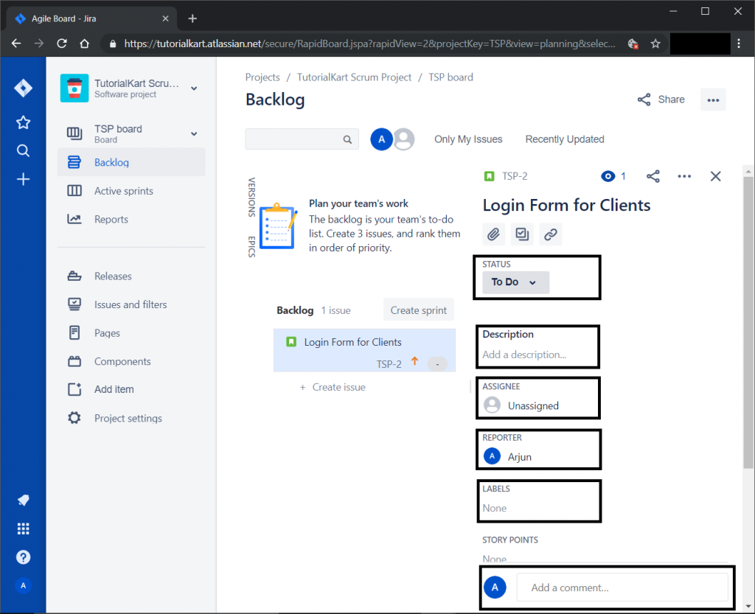This screenshot has height=614, width=755.
Task: Open the profile avatar at the bottom of the sidebar
Action: [x=23, y=585]
